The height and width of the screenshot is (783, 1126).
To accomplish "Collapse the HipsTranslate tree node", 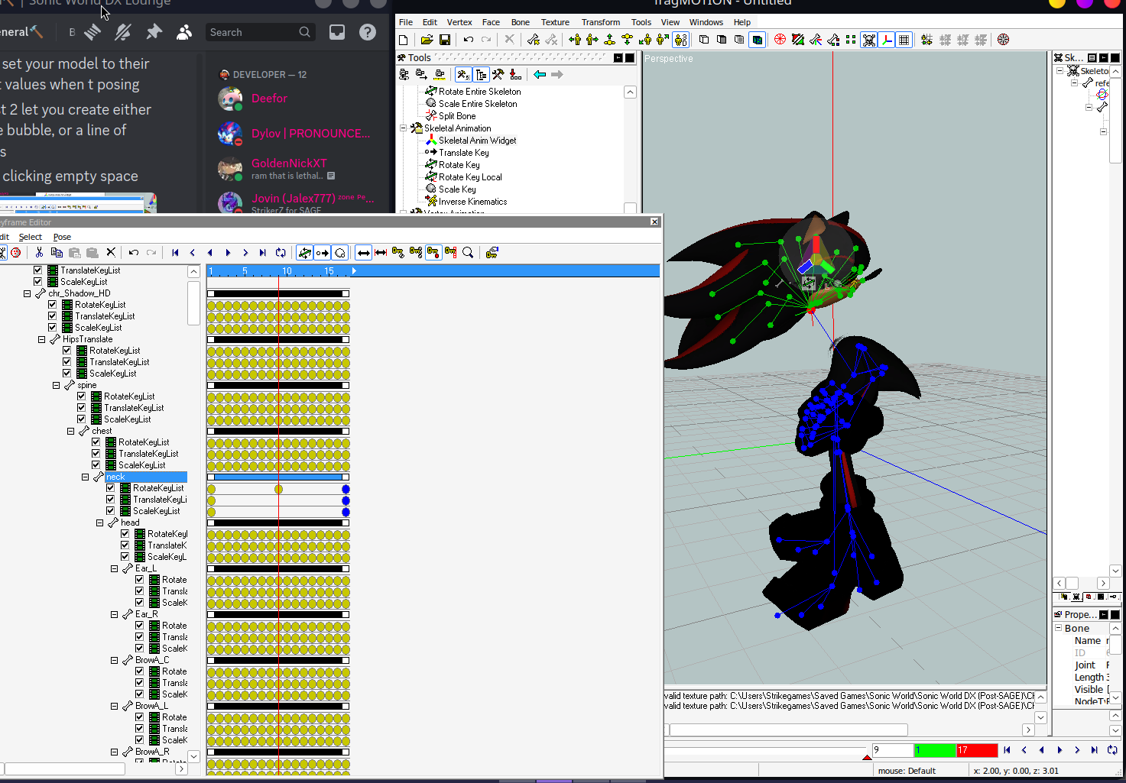I will [42, 339].
